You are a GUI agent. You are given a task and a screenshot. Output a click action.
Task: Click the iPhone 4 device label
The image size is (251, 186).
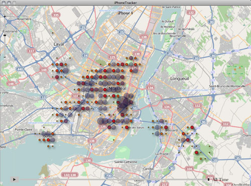point(125,13)
